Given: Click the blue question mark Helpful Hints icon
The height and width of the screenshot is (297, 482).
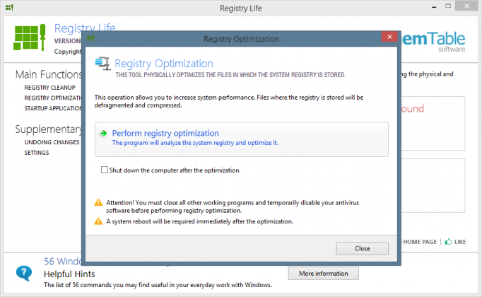Looking at the screenshot, I should [x=24, y=273].
